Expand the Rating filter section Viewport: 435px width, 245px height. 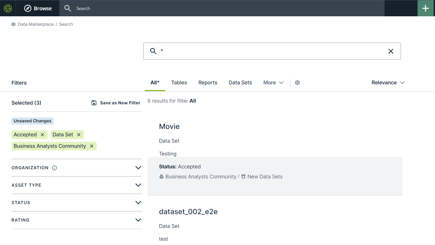coord(138,220)
